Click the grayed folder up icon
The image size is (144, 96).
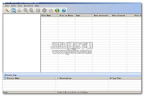[51, 10]
